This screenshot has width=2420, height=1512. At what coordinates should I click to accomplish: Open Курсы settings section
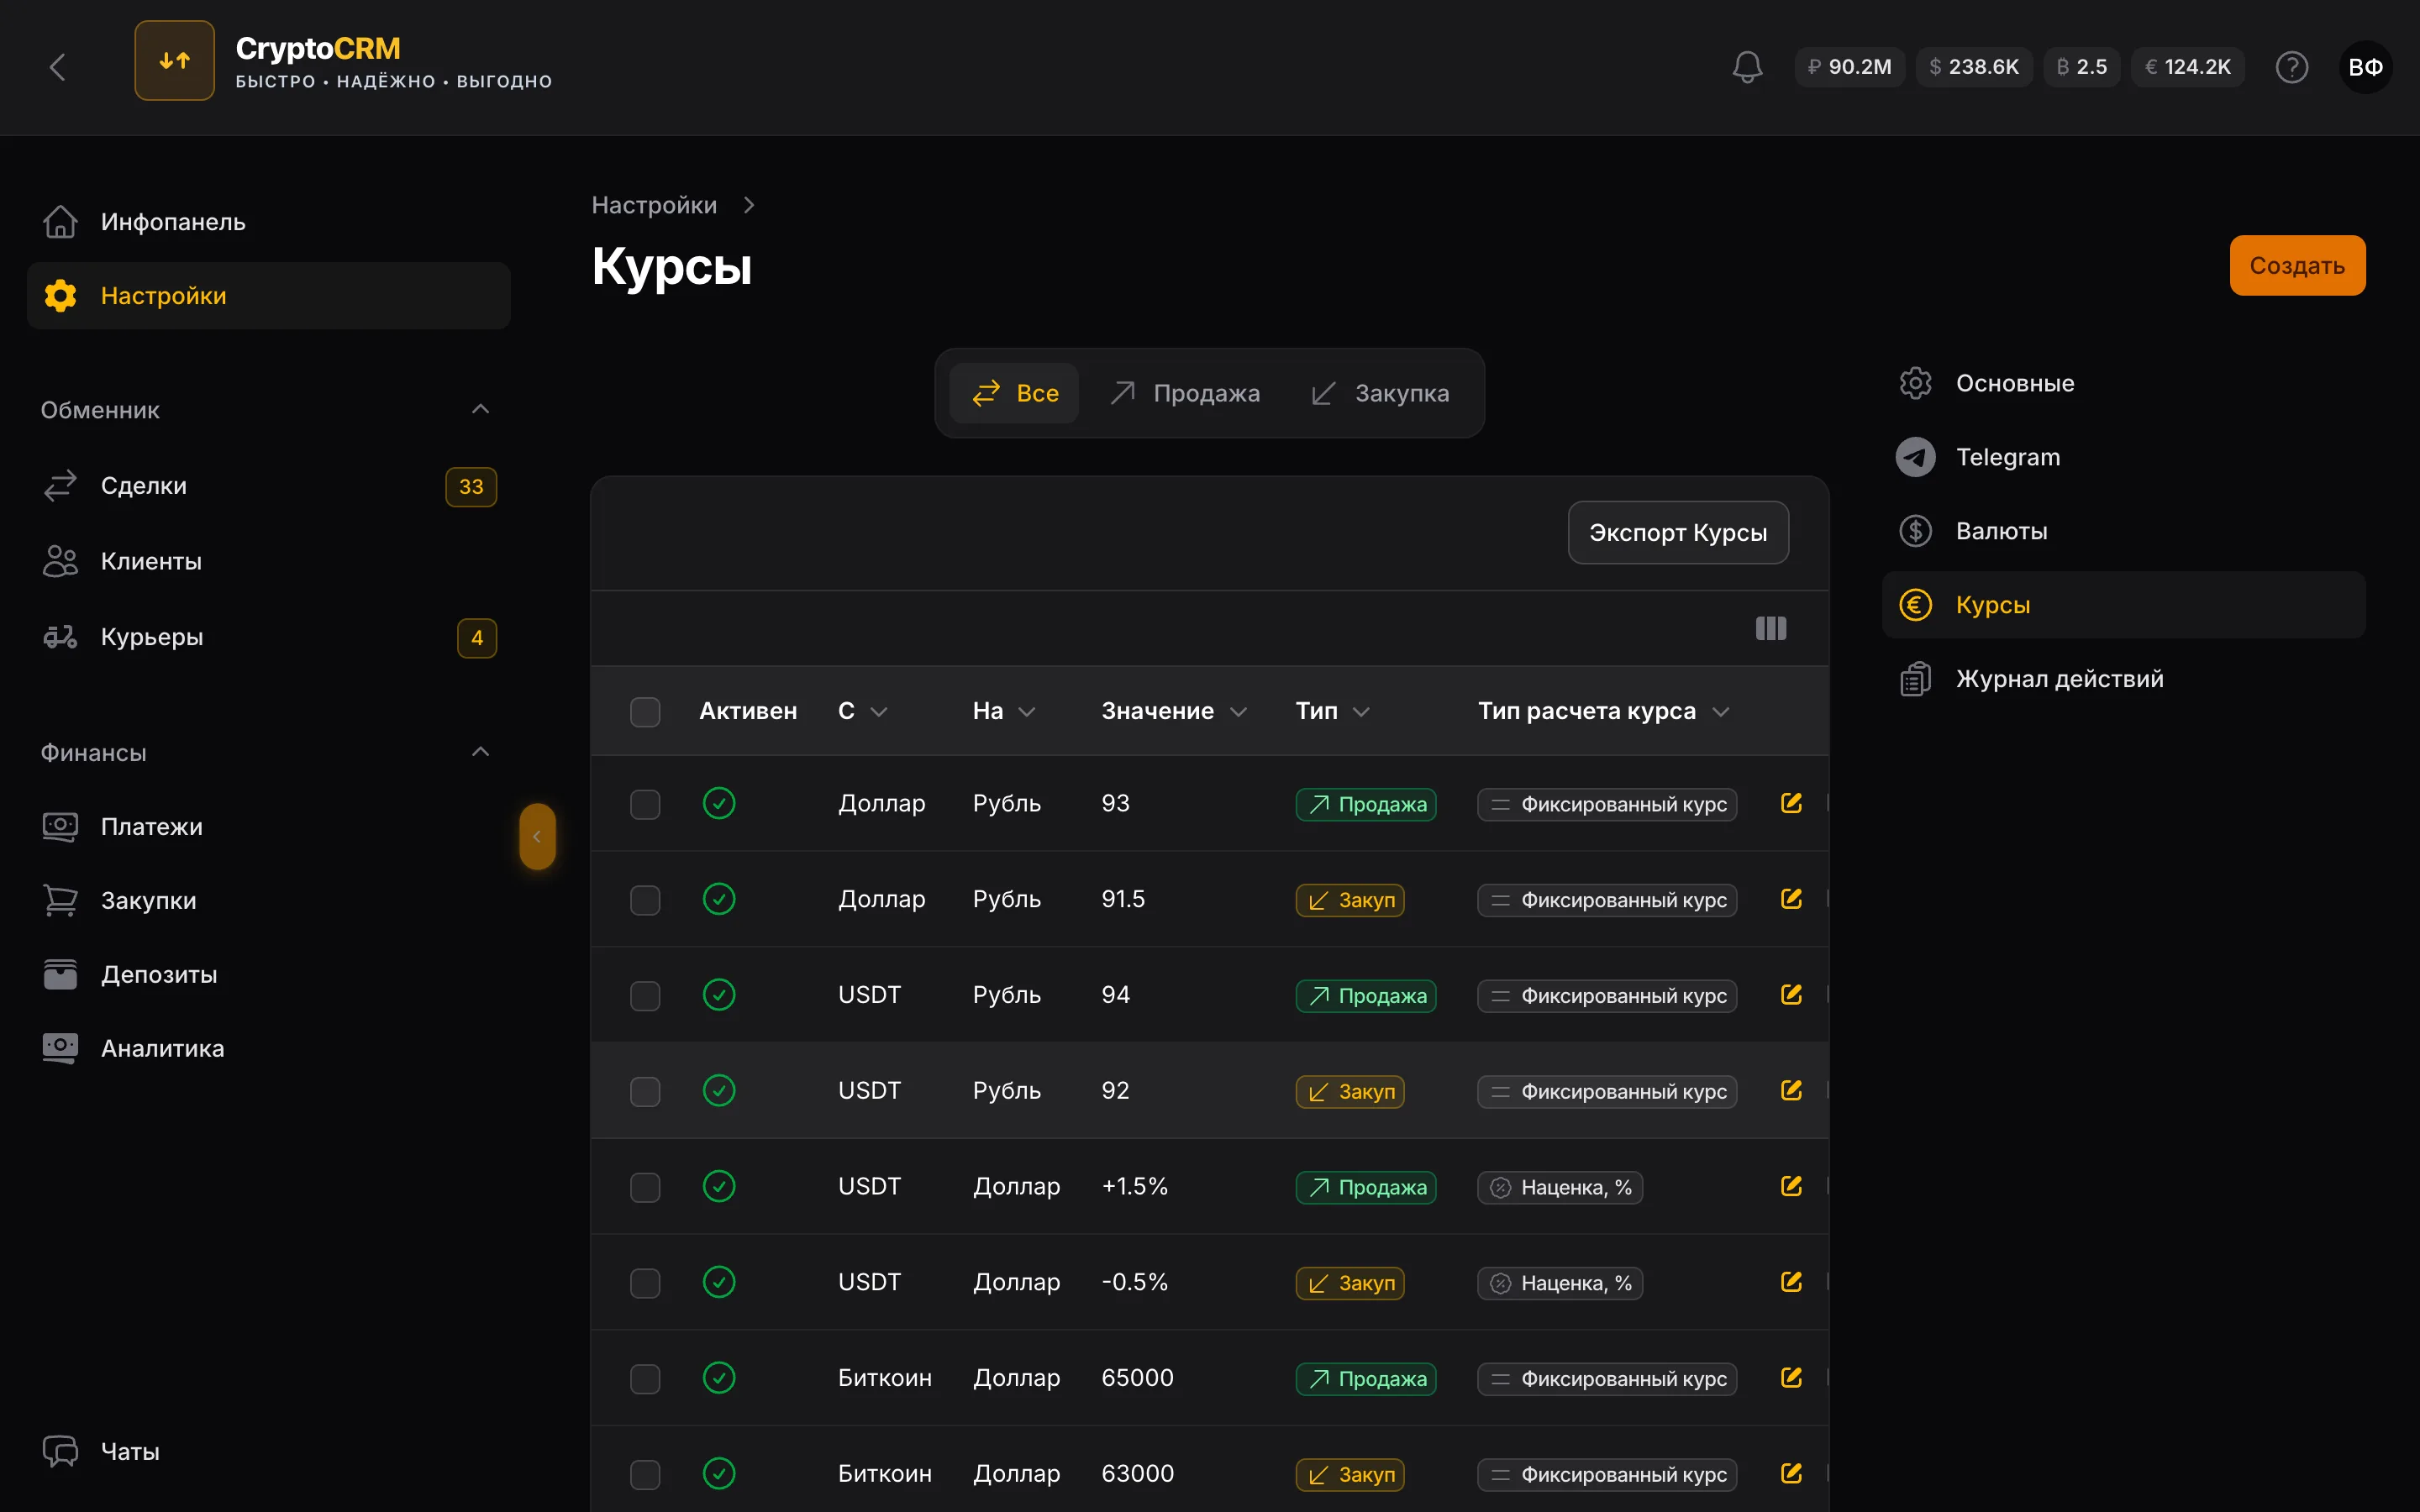(2124, 605)
